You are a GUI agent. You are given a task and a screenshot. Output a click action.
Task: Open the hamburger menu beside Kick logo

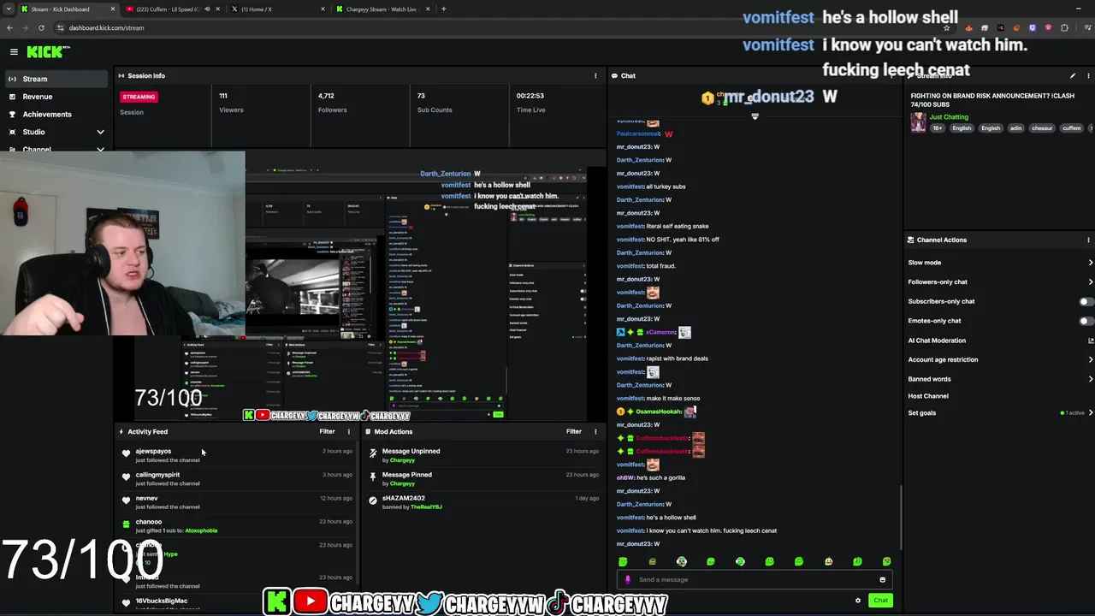pos(14,51)
